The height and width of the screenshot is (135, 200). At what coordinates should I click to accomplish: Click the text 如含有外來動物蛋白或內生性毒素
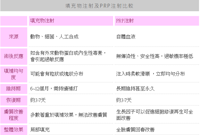coord(66,53)
